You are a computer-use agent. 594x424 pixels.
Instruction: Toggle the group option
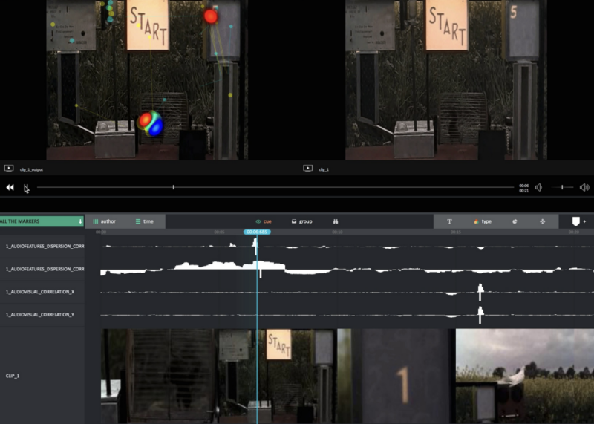click(301, 221)
